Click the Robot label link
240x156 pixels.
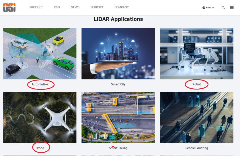pos(197,84)
